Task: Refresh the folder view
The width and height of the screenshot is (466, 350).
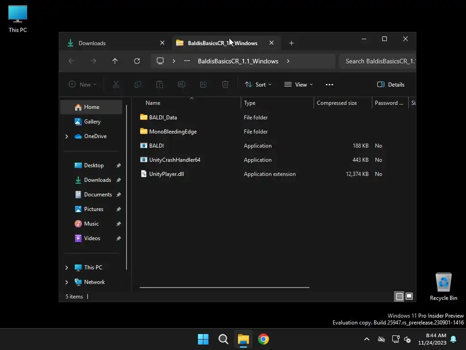Action: click(x=137, y=61)
